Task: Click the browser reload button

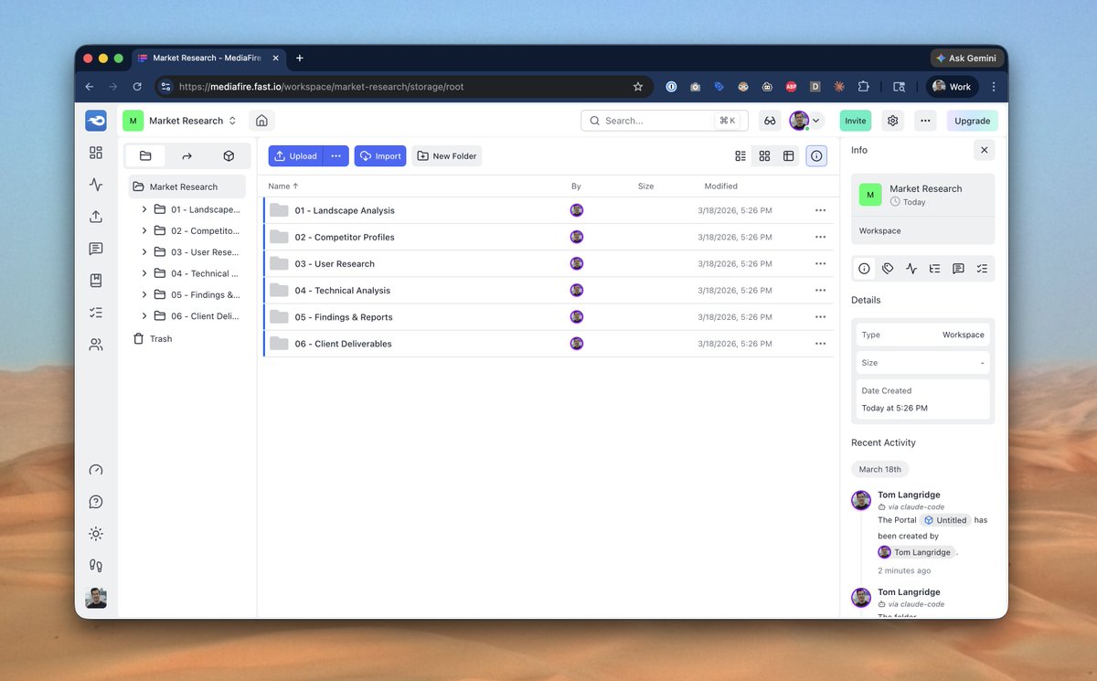Action: pos(137,87)
